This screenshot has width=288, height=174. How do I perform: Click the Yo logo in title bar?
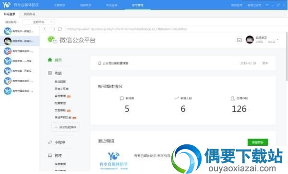[x=6, y=5]
